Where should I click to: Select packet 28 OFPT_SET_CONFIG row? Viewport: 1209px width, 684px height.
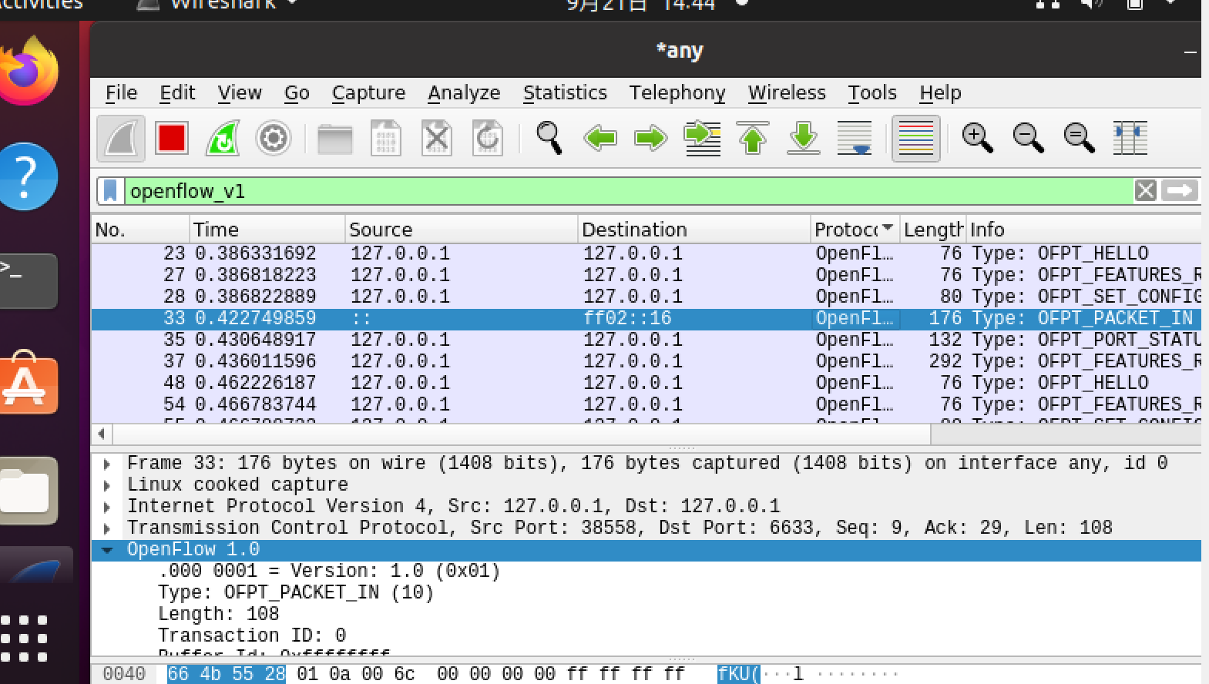(646, 297)
